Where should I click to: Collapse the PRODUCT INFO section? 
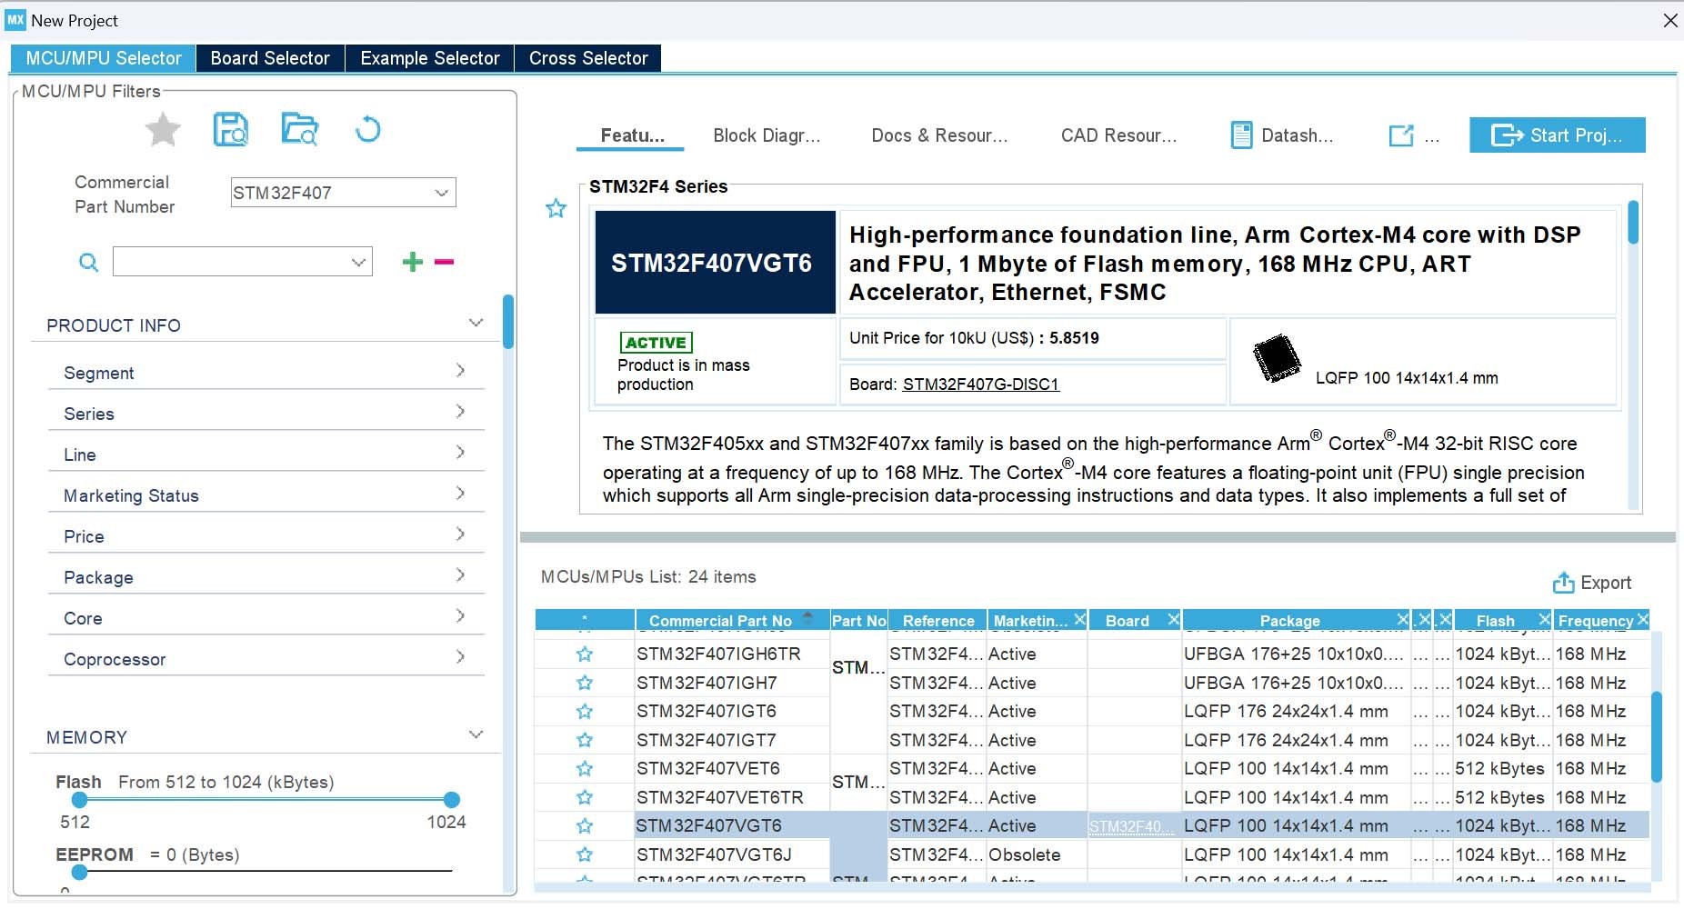click(476, 324)
